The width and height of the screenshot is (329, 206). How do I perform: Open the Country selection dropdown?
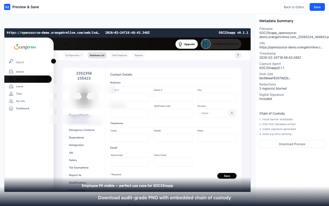click(x=232, y=113)
